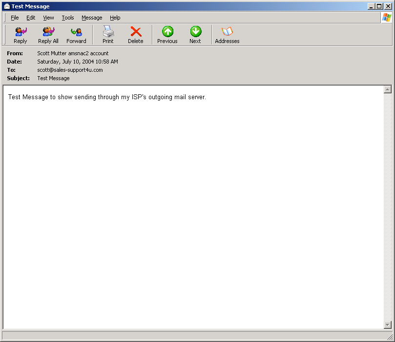Maximize the Test Message window
Screen dimensions: 395x342
pos(379,6)
